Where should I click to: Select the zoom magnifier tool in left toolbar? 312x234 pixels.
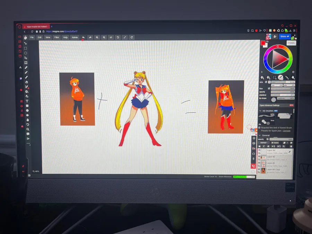tap(28, 129)
